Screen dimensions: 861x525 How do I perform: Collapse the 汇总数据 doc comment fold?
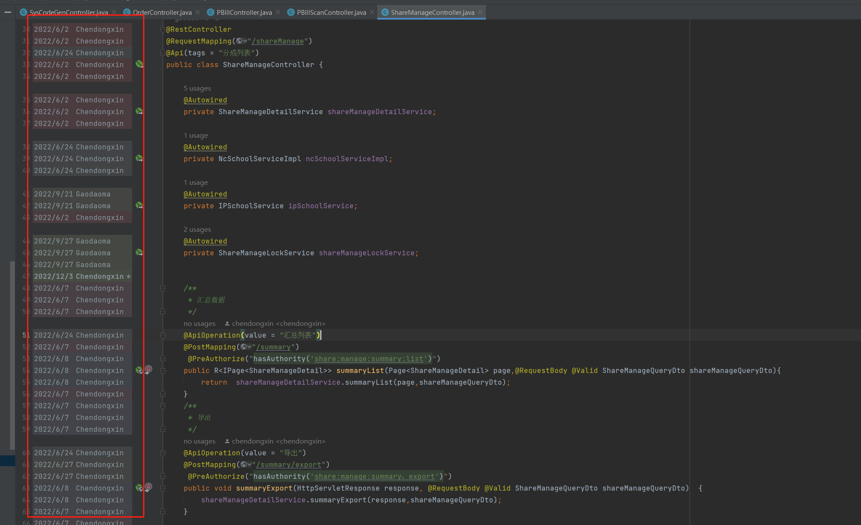[x=163, y=288]
